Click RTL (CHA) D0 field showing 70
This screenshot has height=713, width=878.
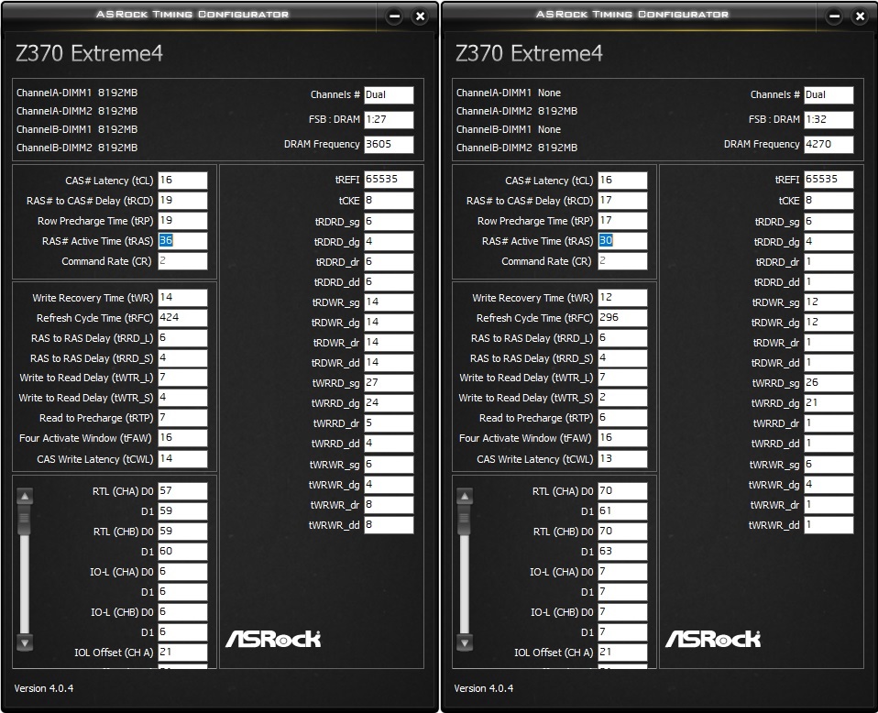[x=622, y=491]
